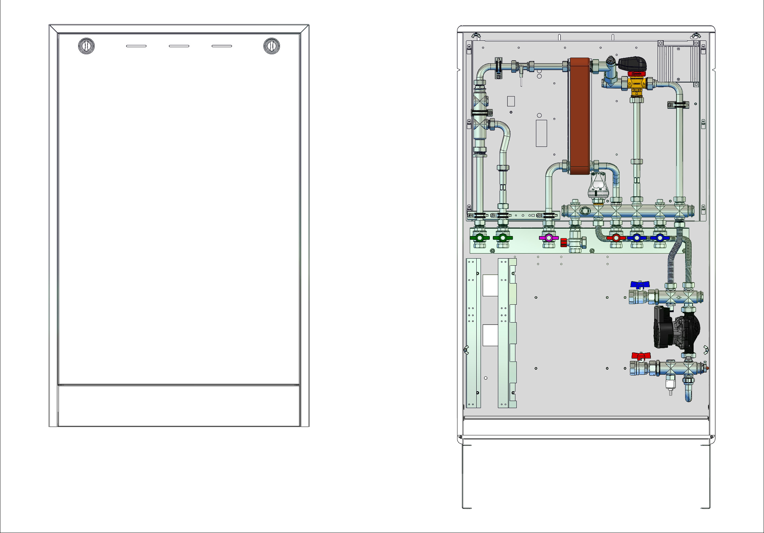The height and width of the screenshot is (533, 764).
Task: Click the left round lock on cabinet door
Action: click(86, 46)
